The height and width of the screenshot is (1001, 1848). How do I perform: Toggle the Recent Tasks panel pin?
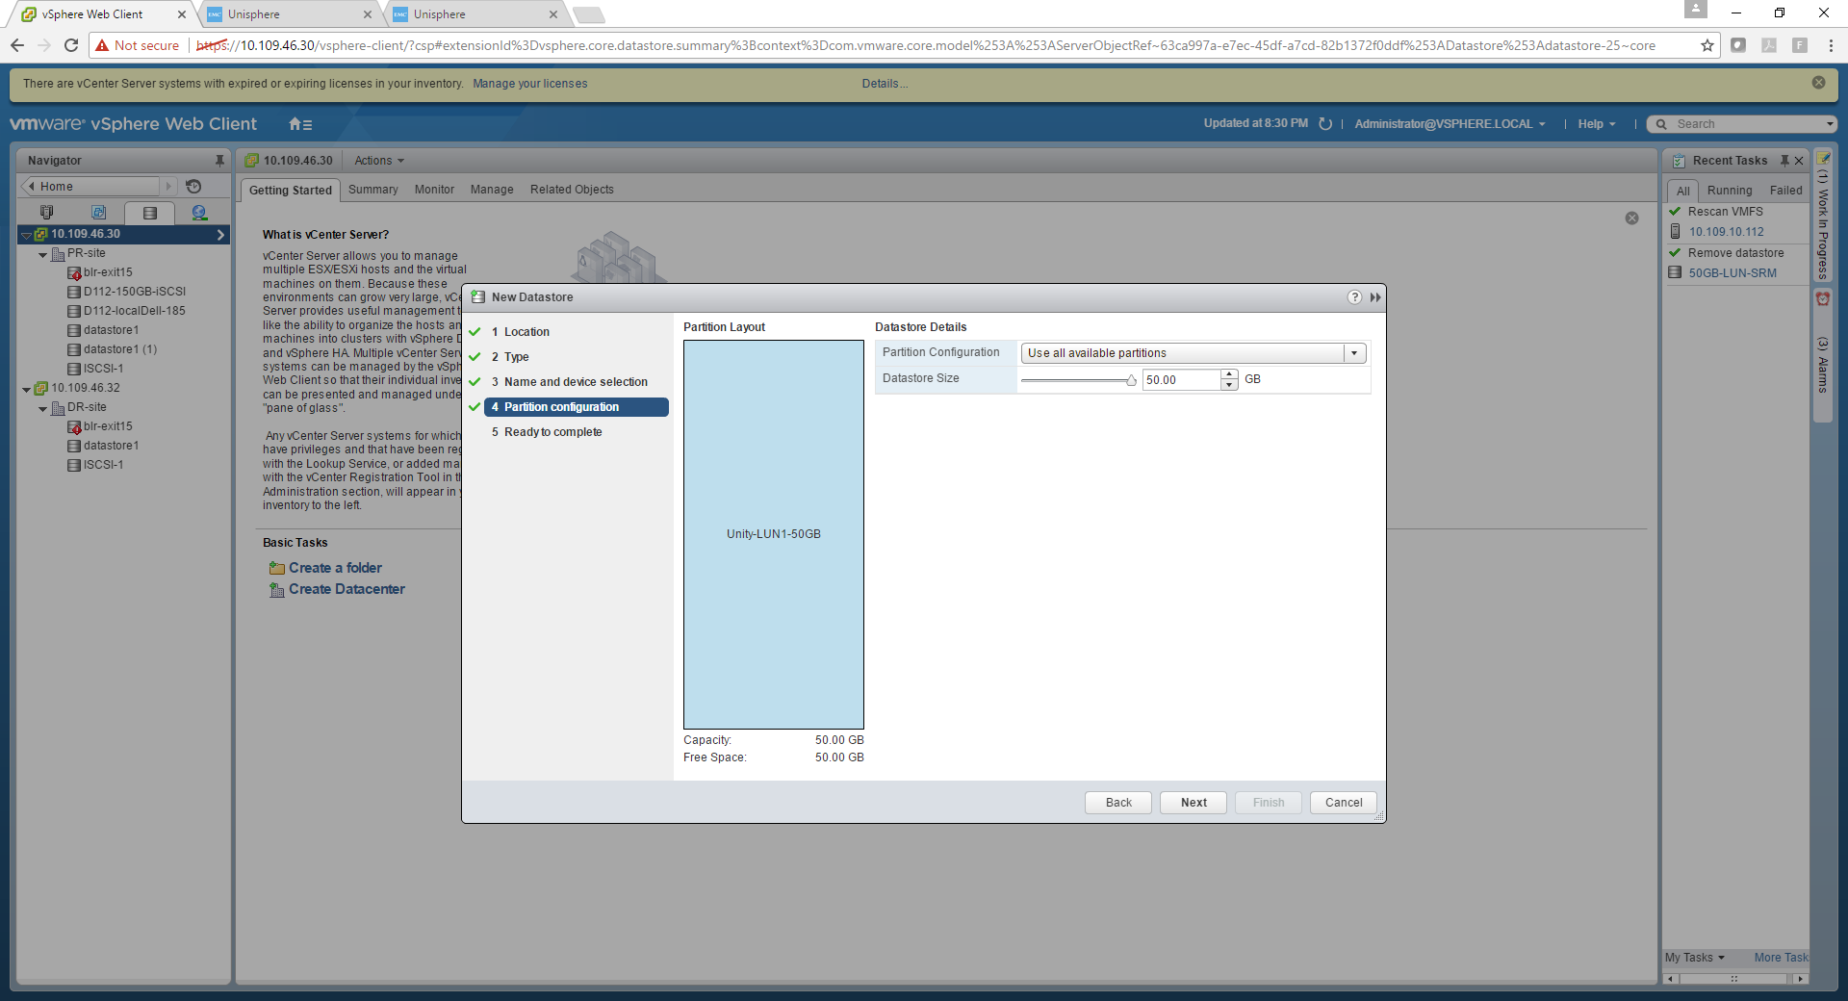pos(1784,161)
